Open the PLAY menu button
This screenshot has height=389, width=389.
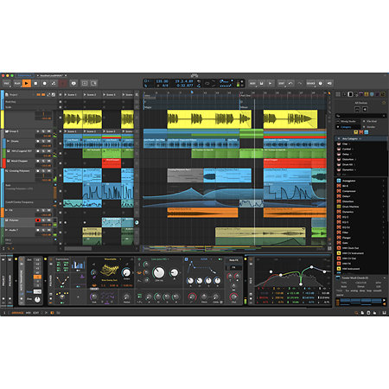[17, 83]
